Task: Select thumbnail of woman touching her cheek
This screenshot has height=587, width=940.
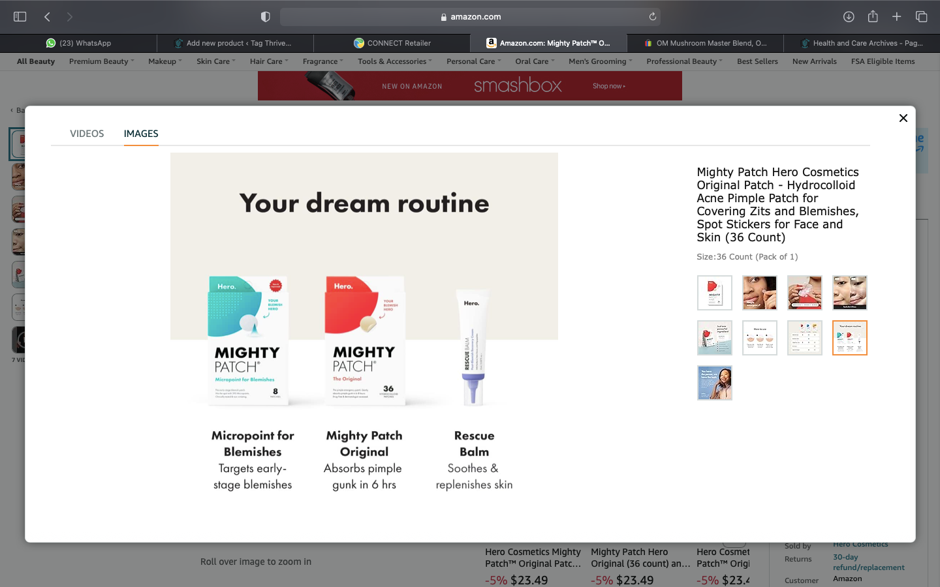Action: tap(760, 293)
